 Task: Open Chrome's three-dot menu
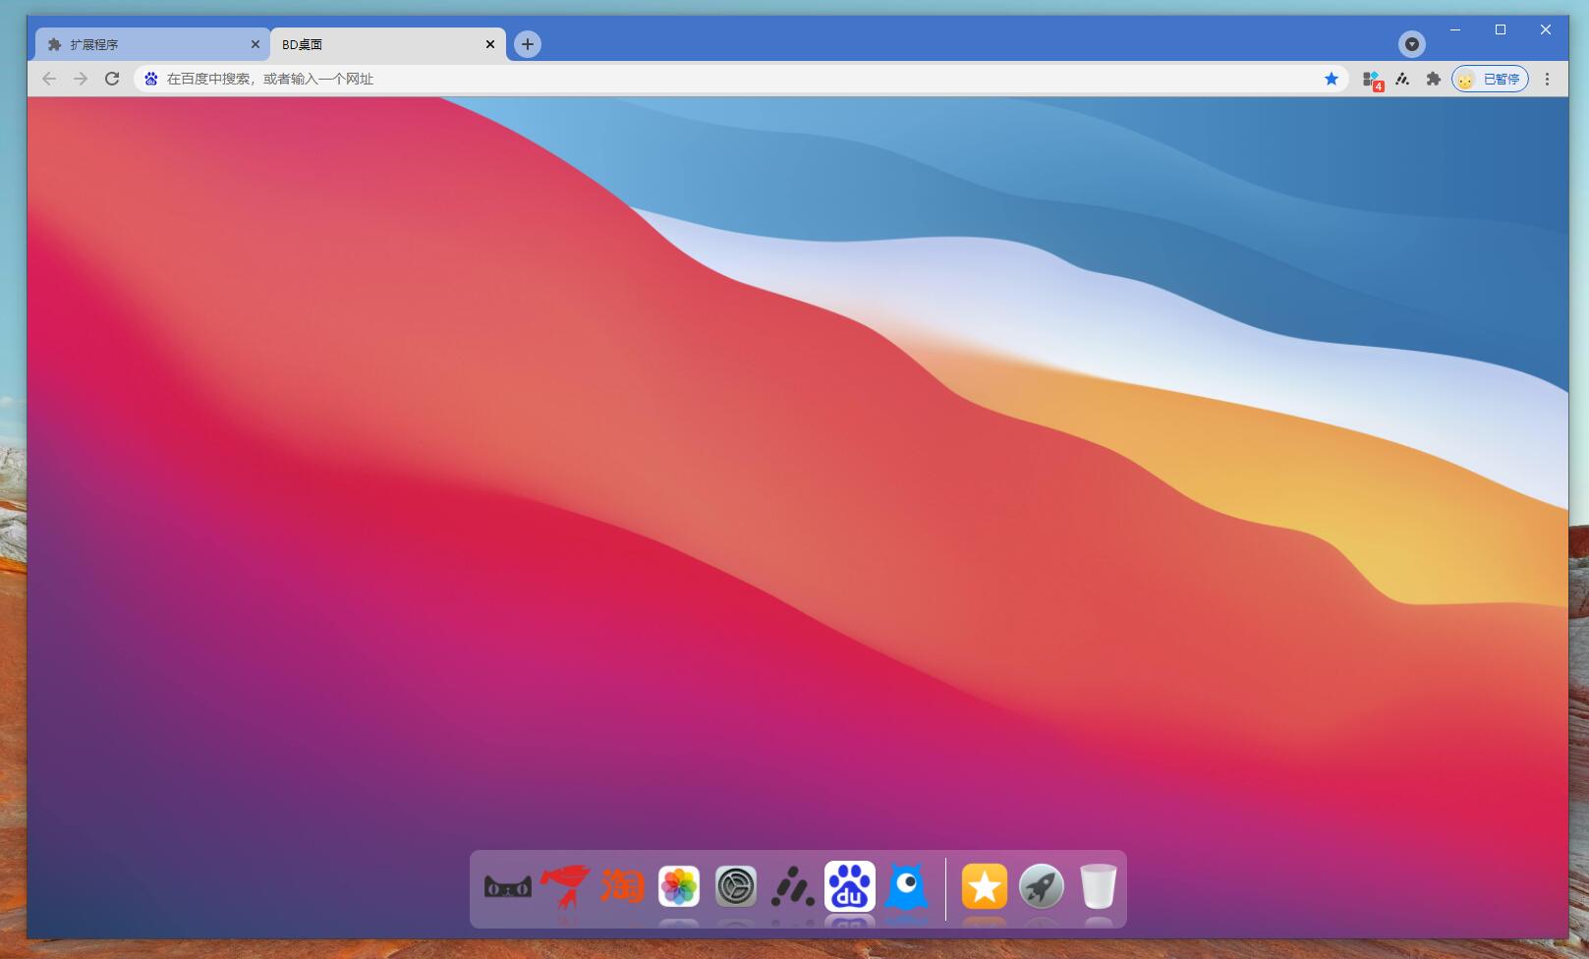[1547, 79]
